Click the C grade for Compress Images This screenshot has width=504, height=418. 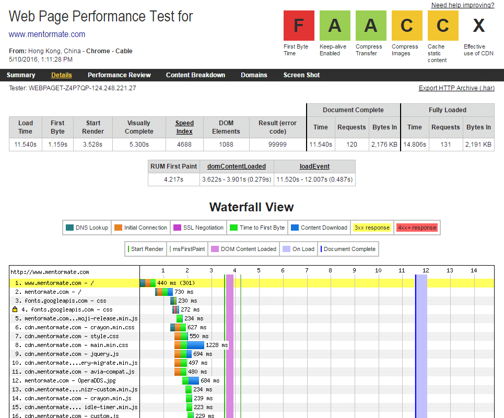click(407, 26)
